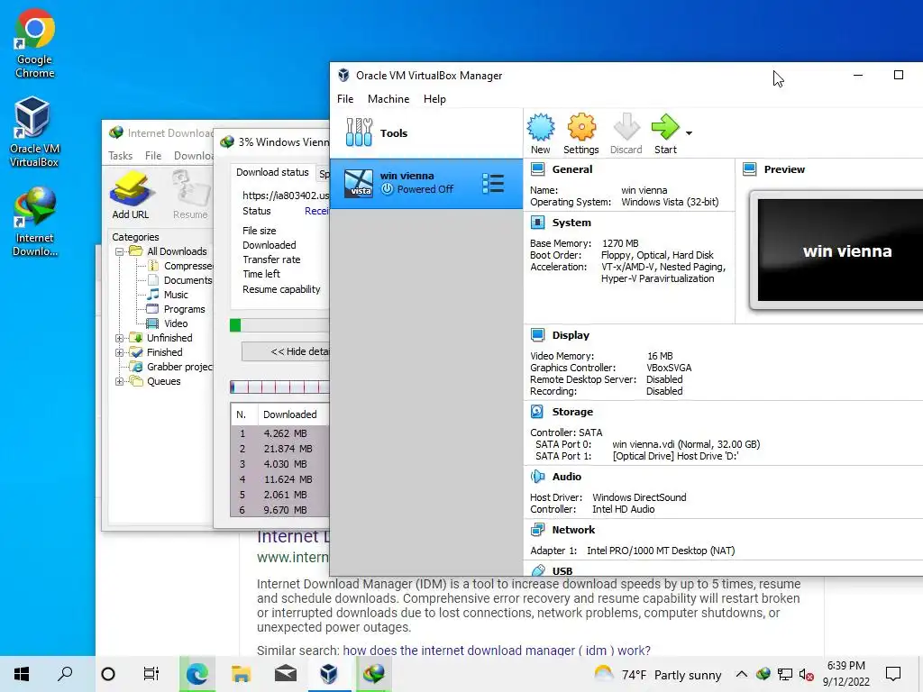Viewport: 923px width, 692px height.
Task: Open File Explorer from the taskbar
Action: pos(241,674)
